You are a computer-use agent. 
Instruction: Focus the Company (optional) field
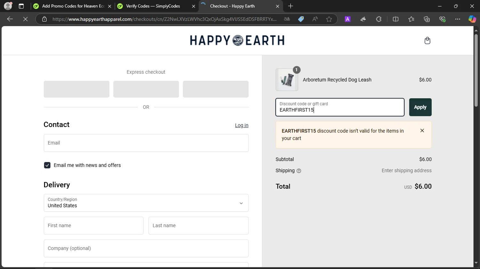[x=146, y=248]
